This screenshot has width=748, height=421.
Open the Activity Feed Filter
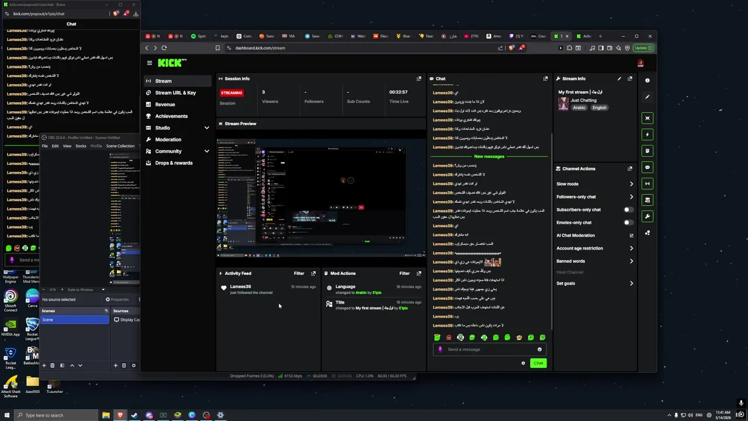click(299, 273)
